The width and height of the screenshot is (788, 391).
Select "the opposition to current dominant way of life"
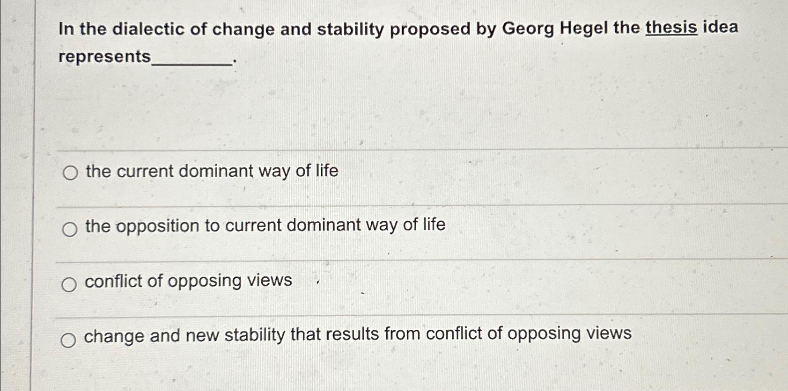tap(265, 226)
